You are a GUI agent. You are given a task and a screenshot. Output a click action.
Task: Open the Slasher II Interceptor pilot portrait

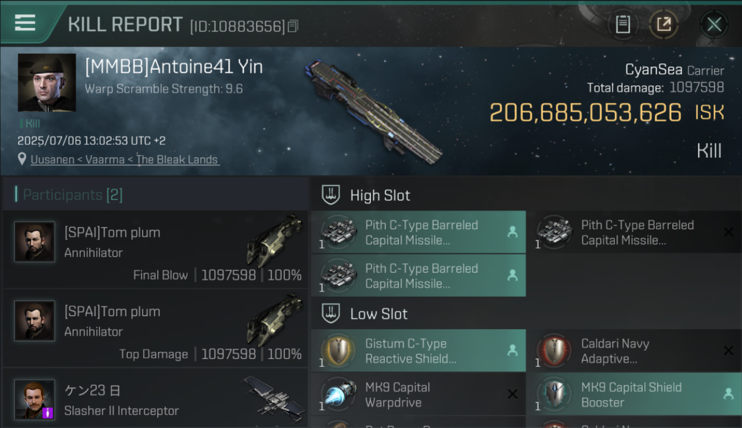(x=35, y=399)
